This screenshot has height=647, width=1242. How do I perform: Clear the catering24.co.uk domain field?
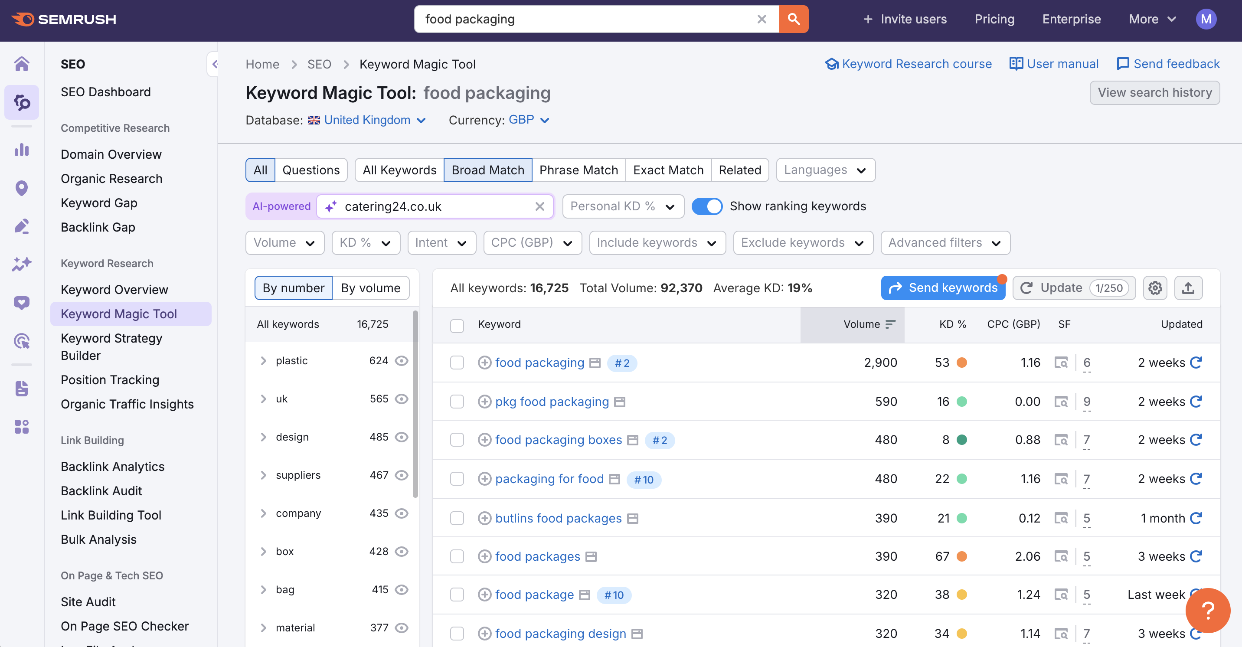coord(539,206)
